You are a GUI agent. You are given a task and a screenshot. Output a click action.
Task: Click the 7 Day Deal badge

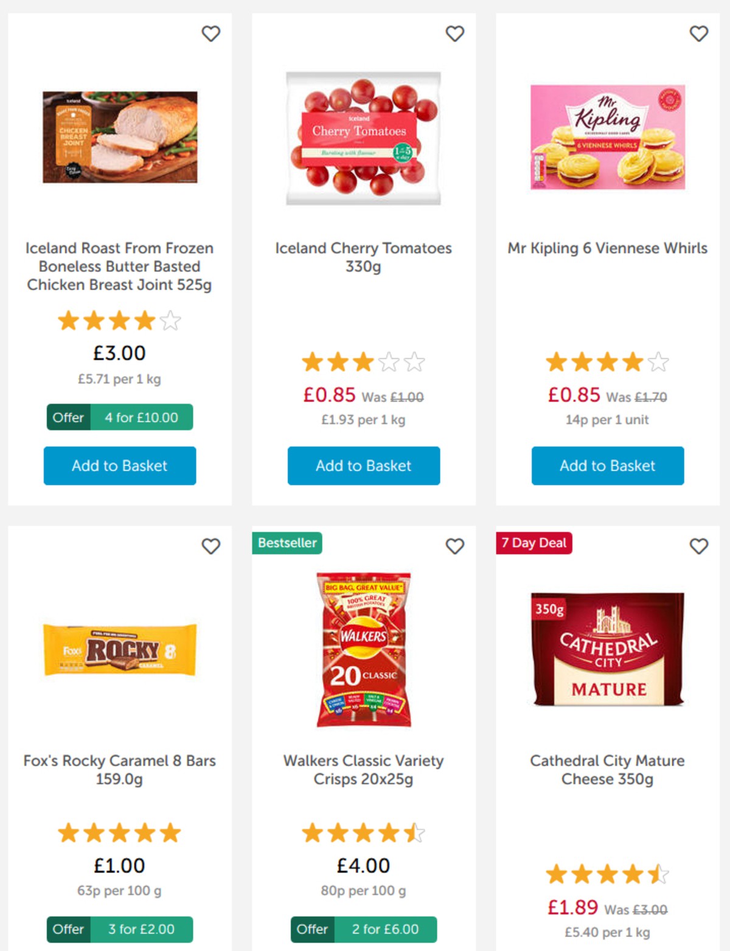coord(534,543)
